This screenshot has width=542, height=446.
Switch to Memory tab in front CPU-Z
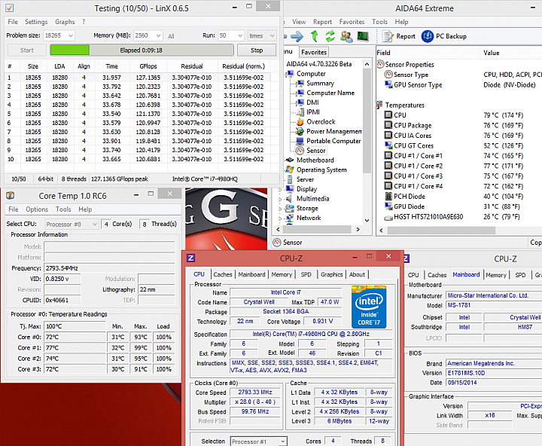coord(282,274)
